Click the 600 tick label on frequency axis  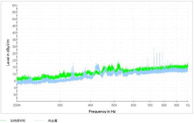133,105
